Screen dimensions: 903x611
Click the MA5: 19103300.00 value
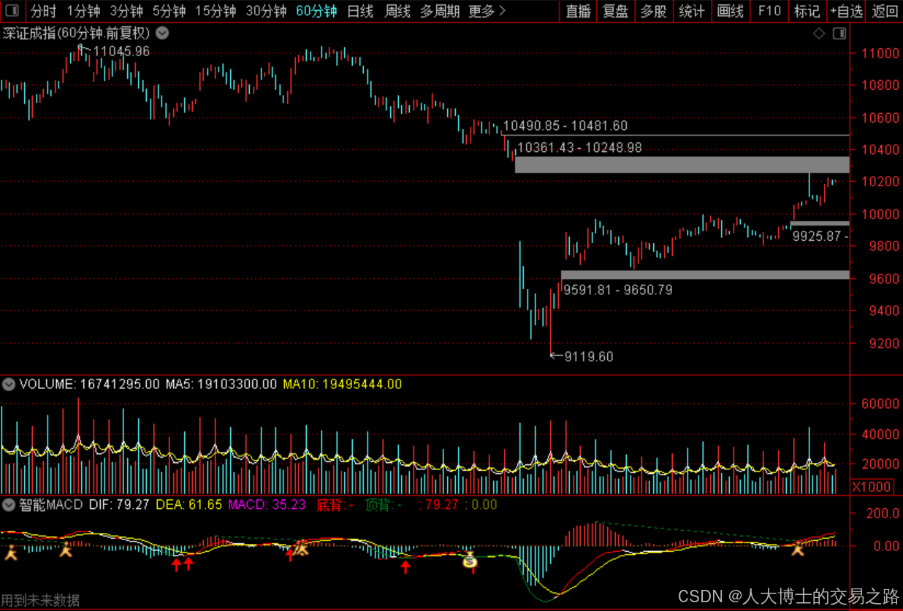click(x=221, y=384)
